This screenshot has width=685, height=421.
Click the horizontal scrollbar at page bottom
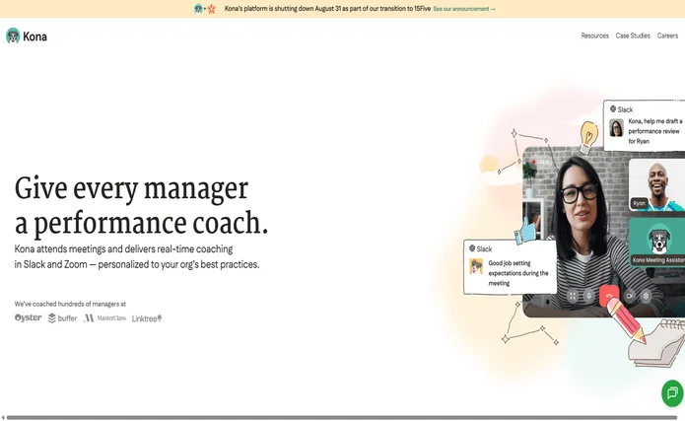click(335, 417)
